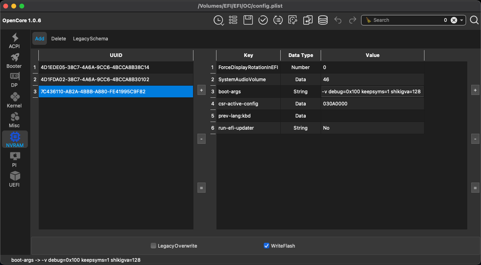
Task: Switch to the LegacySchema tab
Action: tap(90, 39)
